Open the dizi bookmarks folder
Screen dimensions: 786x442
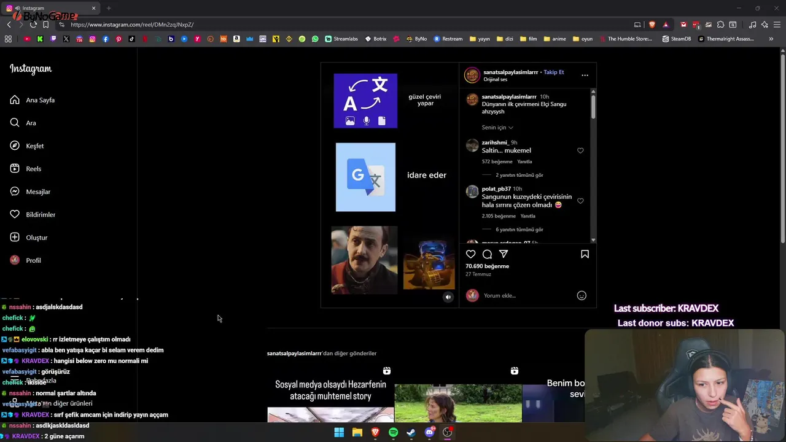tap(505, 39)
